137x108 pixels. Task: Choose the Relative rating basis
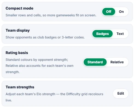[x=117, y=62]
